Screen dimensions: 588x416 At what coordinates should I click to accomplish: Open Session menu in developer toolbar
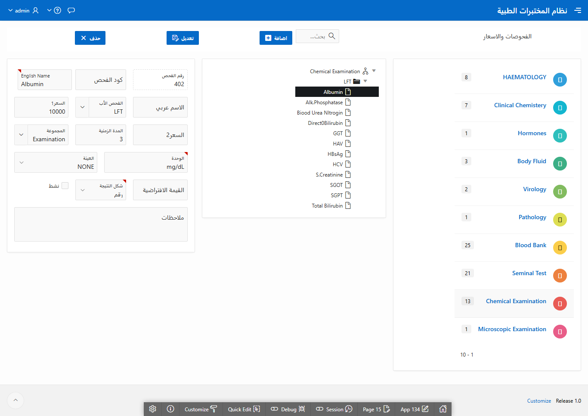(x=334, y=409)
